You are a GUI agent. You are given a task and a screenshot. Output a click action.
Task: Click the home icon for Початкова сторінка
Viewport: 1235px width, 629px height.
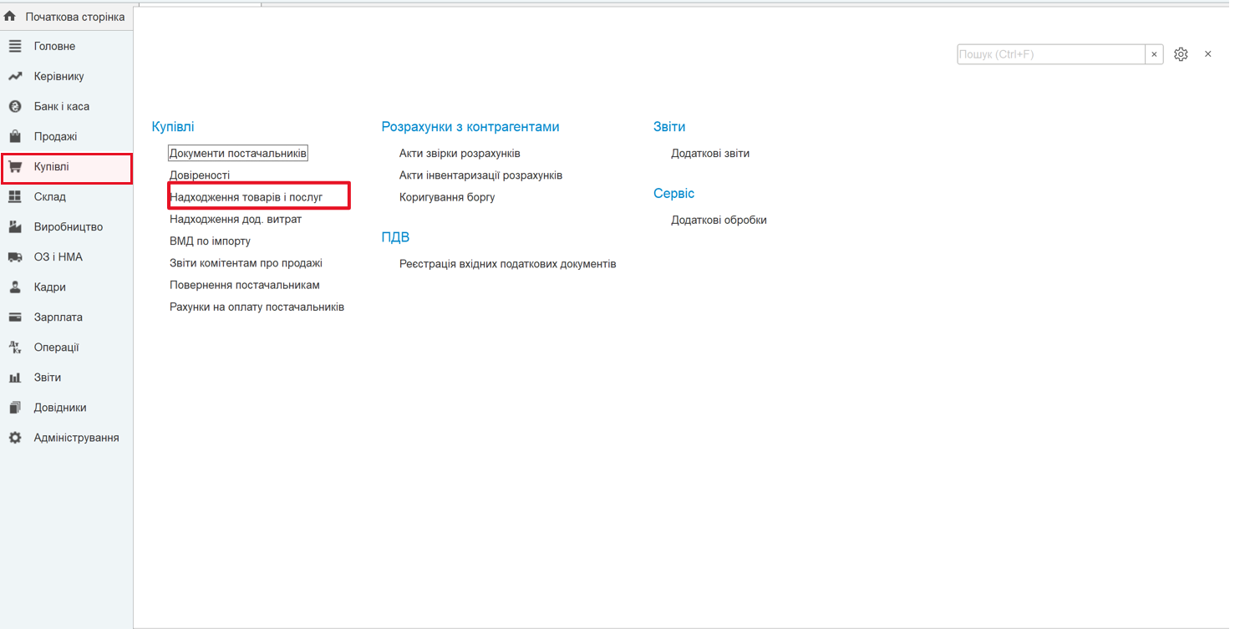[x=10, y=17]
